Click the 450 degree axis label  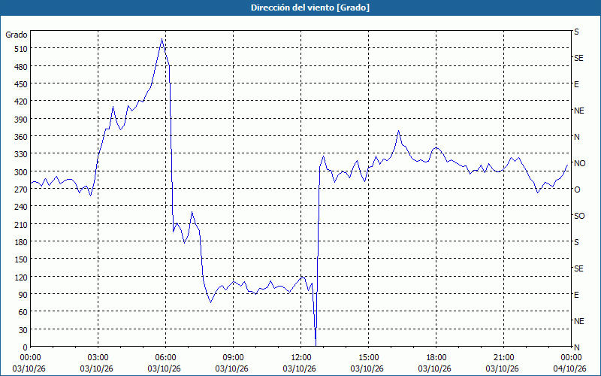[x=20, y=84]
